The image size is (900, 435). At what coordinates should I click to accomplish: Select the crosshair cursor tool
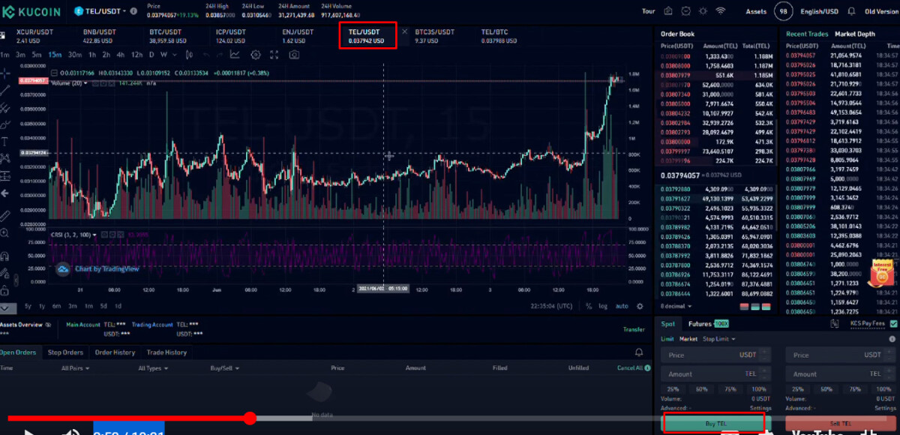(x=5, y=73)
